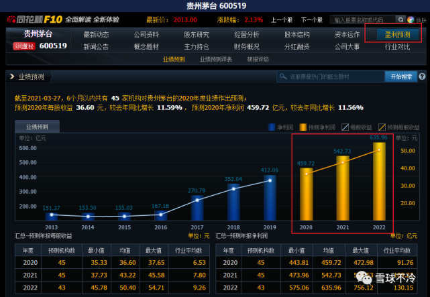Click 行业平均数 header in EPS table
The width and height of the screenshot is (430, 297).
pyautogui.click(x=189, y=251)
